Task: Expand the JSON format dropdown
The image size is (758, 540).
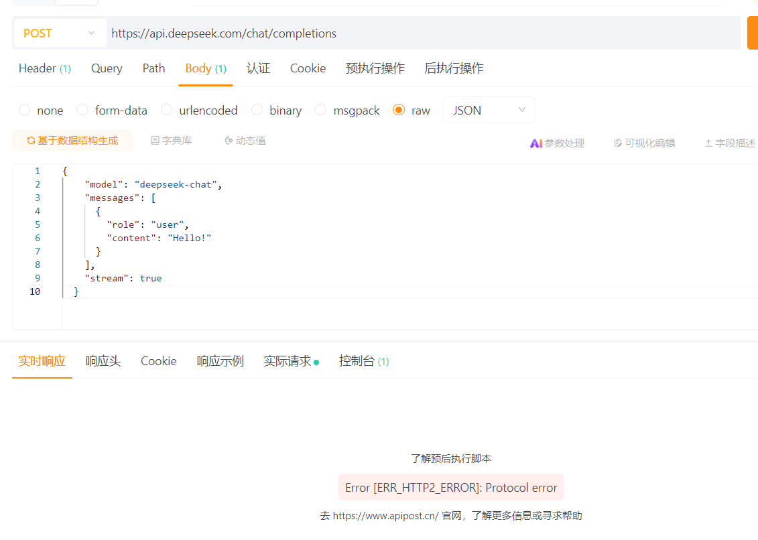Action: pos(489,111)
